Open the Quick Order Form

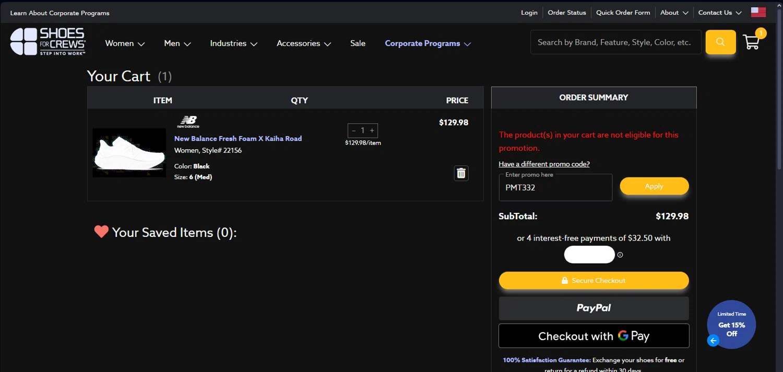click(x=623, y=13)
